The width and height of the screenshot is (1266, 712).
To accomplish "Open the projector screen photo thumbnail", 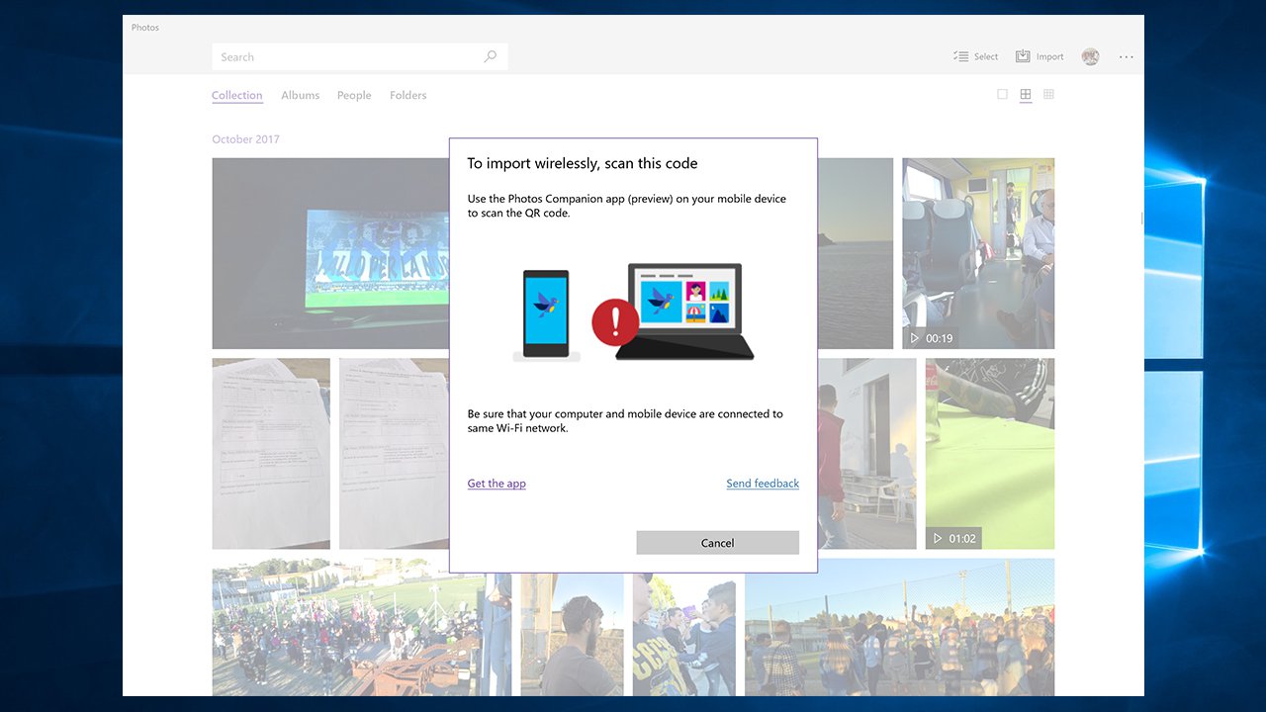I will tap(330, 253).
